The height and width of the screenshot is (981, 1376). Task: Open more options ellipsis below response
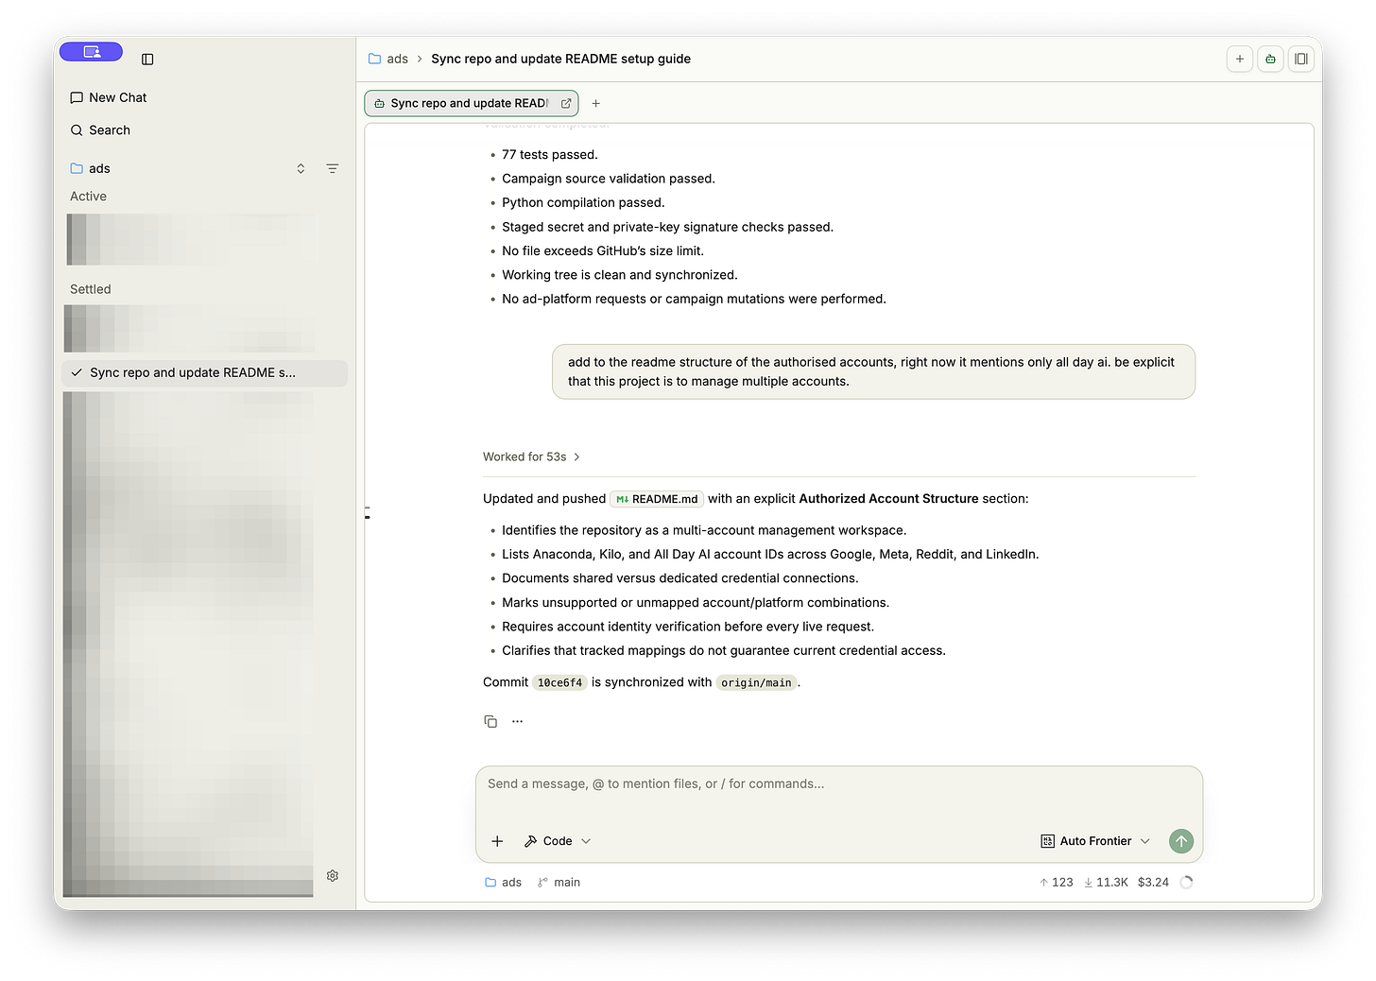pos(517,721)
